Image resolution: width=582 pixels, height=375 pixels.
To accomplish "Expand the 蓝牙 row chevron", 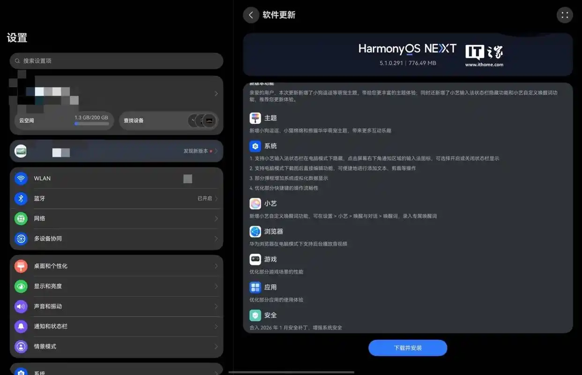I will click(216, 199).
